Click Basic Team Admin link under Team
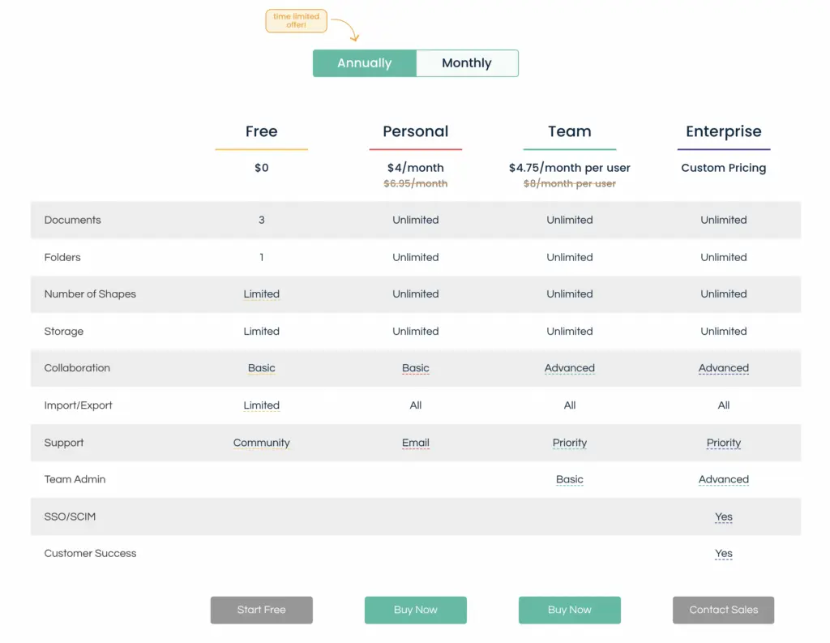 pyautogui.click(x=570, y=479)
